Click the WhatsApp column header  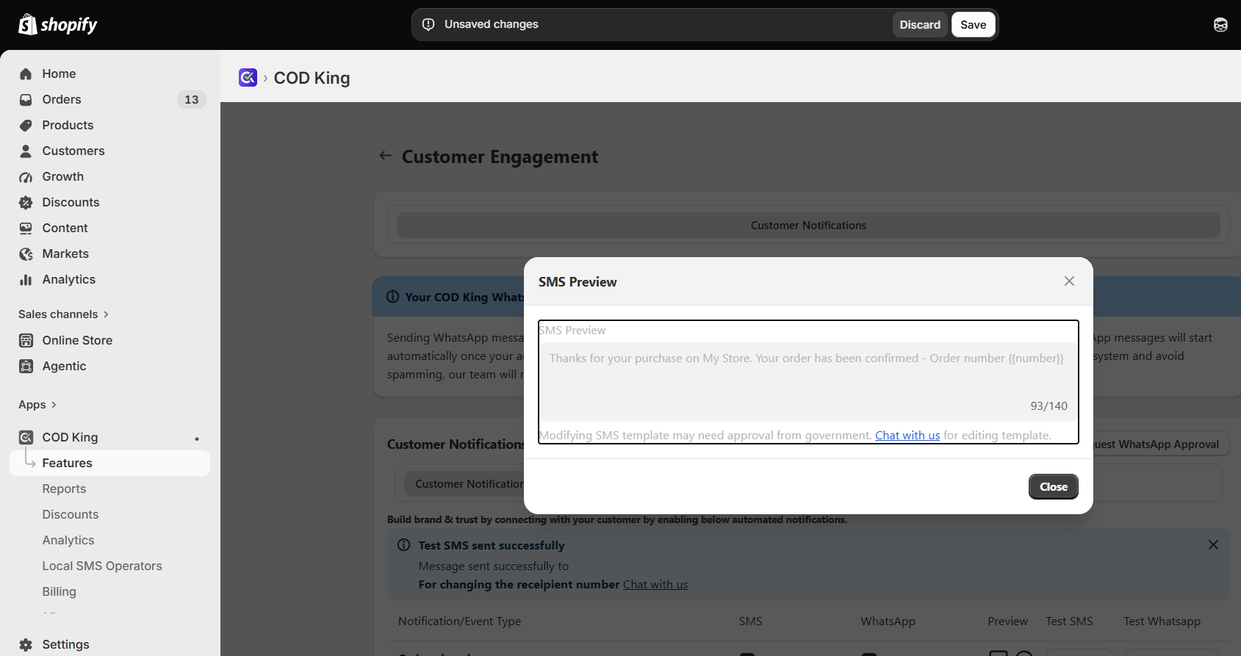[x=888, y=621]
